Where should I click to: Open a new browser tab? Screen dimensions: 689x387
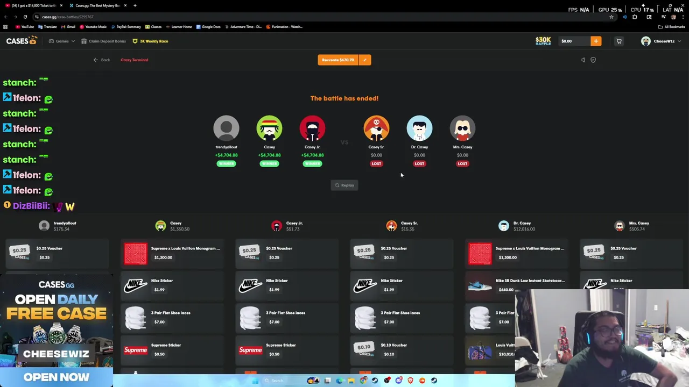click(135, 5)
